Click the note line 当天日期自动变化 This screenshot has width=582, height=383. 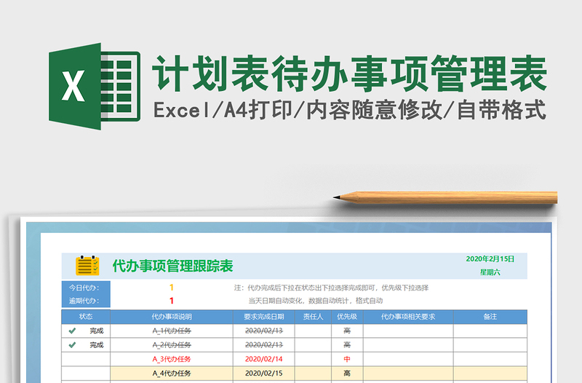pos(316,301)
